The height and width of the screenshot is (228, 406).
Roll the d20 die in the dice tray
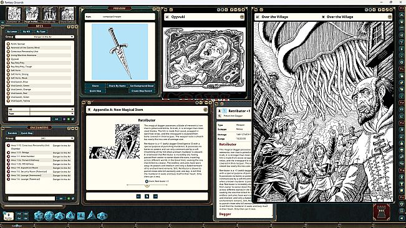39,216
